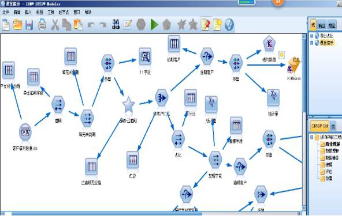The height and width of the screenshot is (216, 342).
Task: Open the Find binoculars tool
Action: pos(116,24)
